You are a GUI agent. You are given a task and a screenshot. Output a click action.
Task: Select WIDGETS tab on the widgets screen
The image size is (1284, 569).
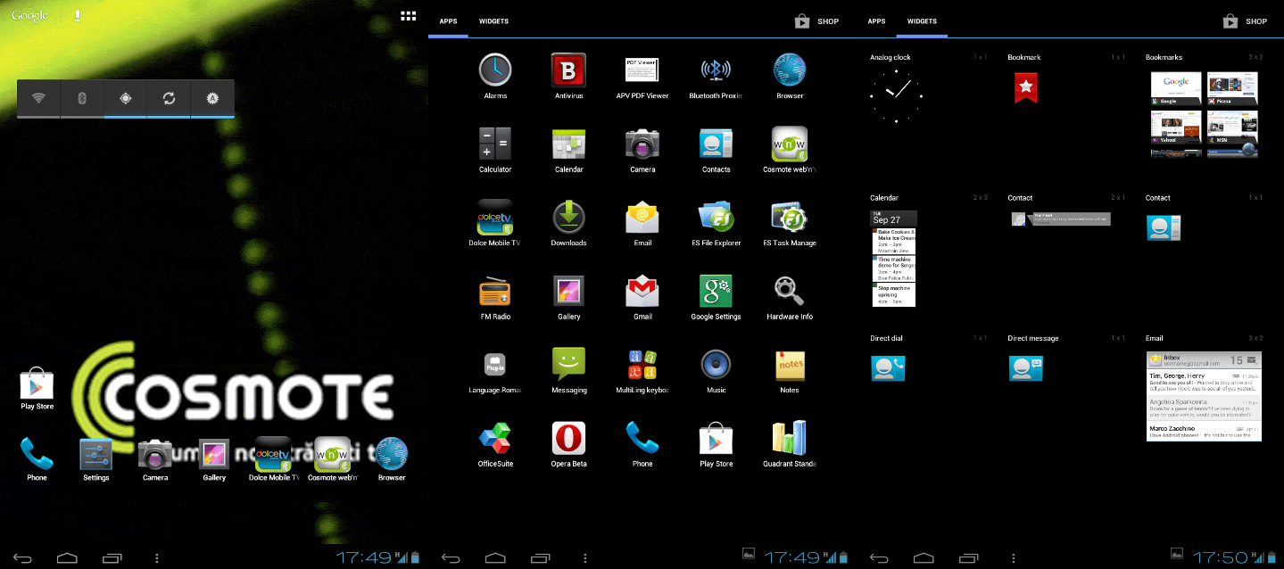pyautogui.click(x=922, y=21)
